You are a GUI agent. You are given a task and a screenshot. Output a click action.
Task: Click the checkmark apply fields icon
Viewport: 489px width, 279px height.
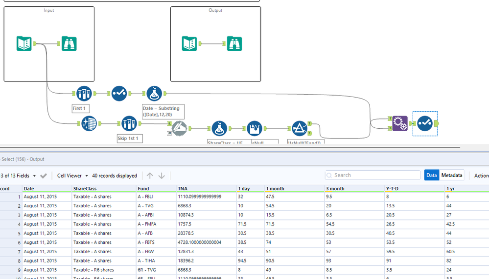[44, 176]
